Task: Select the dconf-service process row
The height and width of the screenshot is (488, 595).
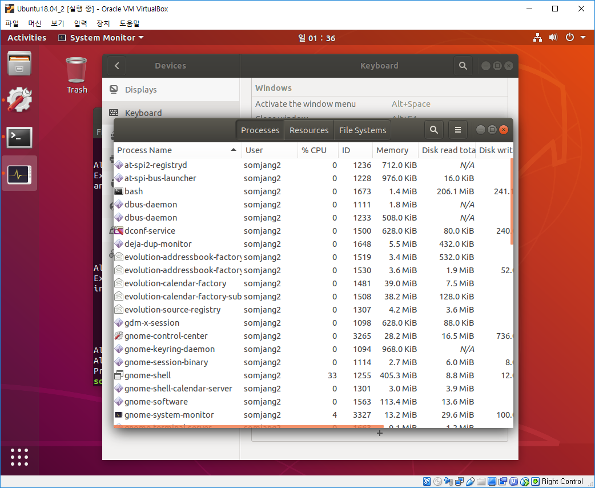Action: [313, 231]
